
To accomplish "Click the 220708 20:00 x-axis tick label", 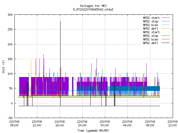I will tap(82, 123).
